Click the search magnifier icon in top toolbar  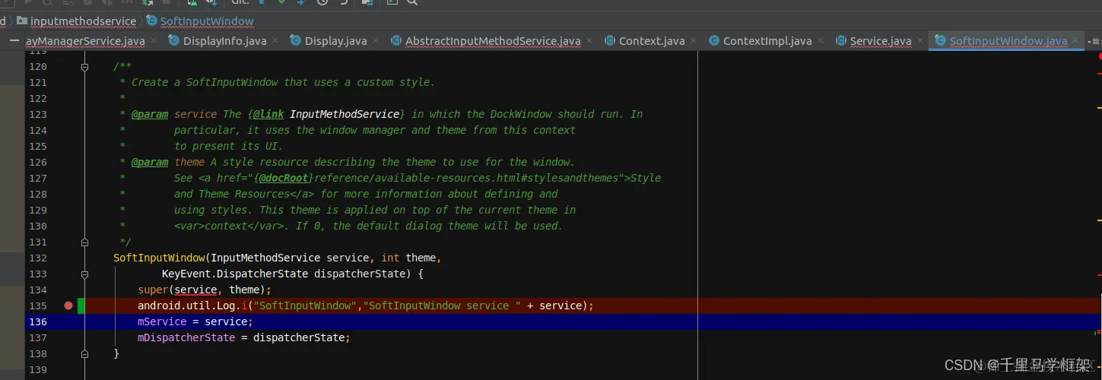click(x=412, y=2)
